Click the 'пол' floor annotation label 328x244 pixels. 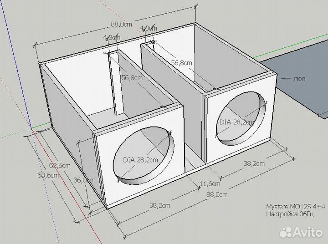[299, 78]
